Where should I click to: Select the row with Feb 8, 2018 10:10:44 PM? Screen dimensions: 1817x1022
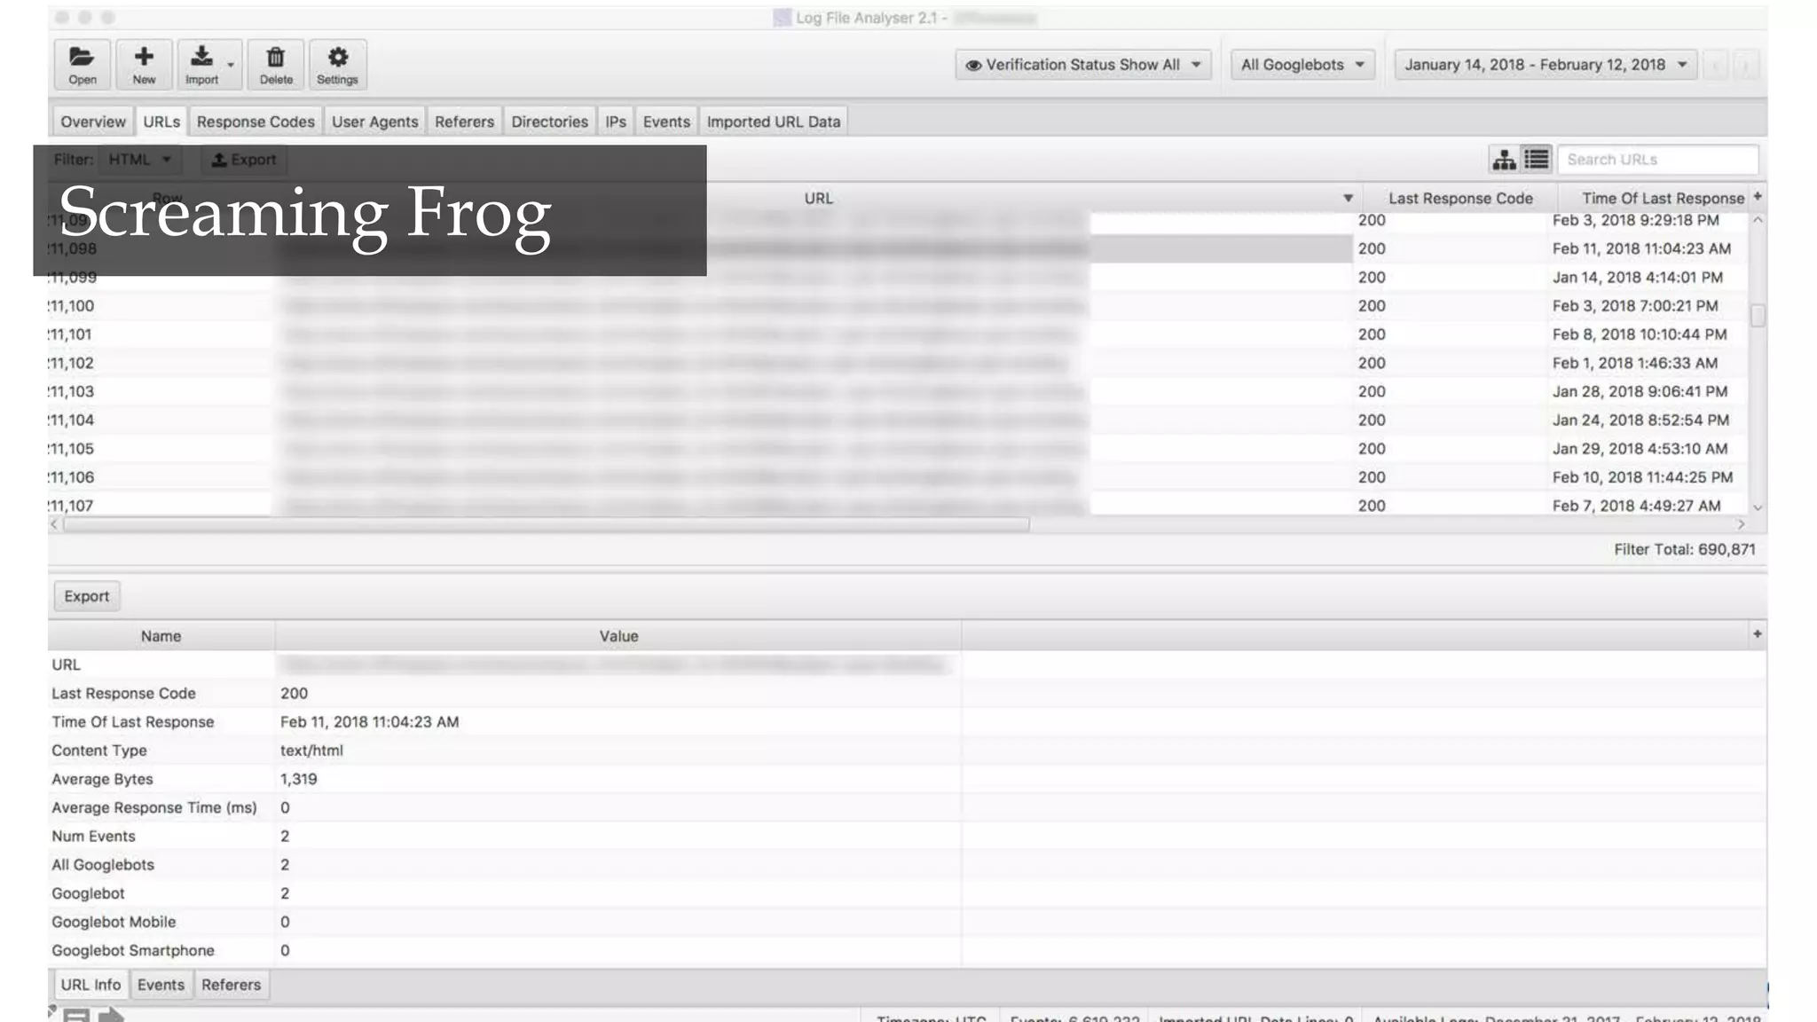click(898, 334)
